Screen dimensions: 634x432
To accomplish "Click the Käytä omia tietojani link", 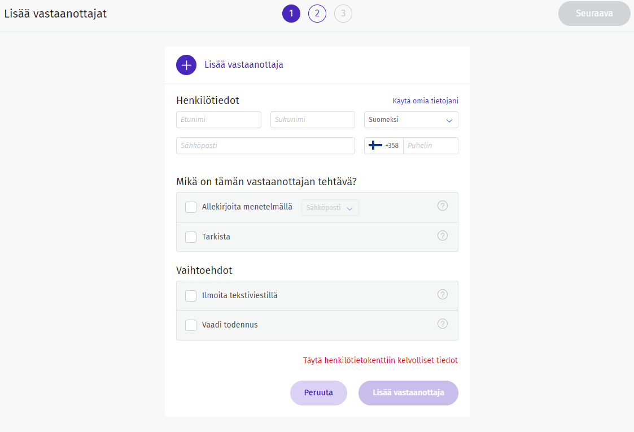I will (x=425, y=101).
